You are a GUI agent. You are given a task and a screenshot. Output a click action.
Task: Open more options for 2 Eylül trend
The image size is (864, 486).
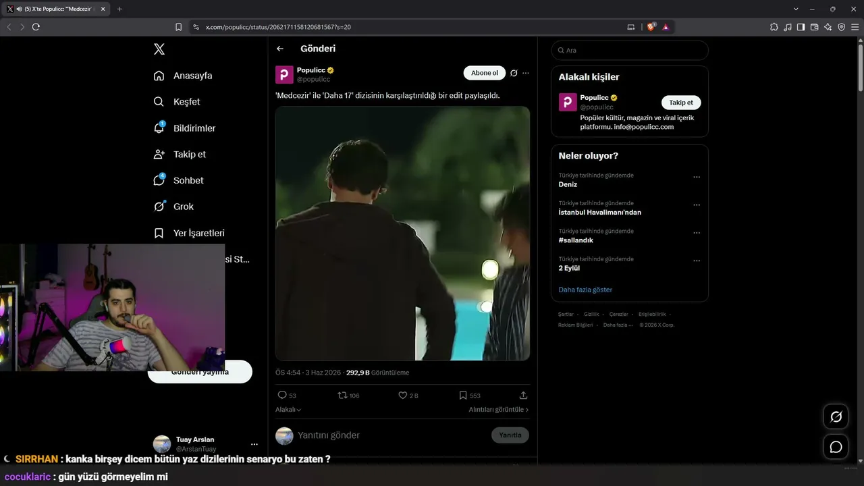[697, 261]
